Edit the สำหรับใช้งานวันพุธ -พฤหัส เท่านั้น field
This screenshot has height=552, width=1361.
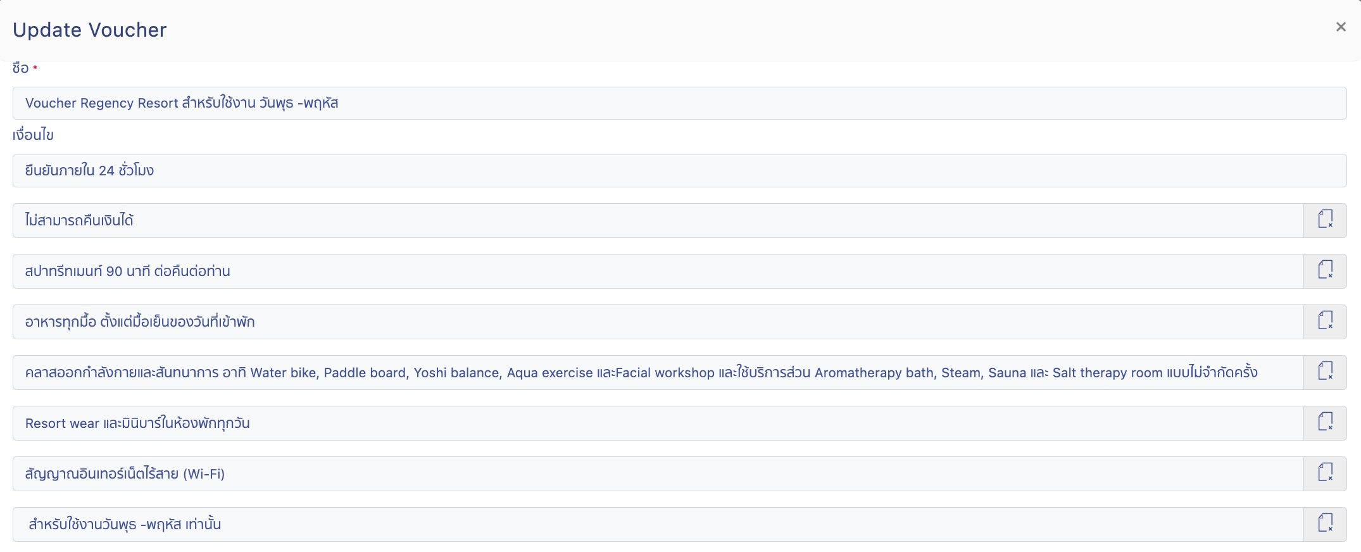[x=658, y=524]
